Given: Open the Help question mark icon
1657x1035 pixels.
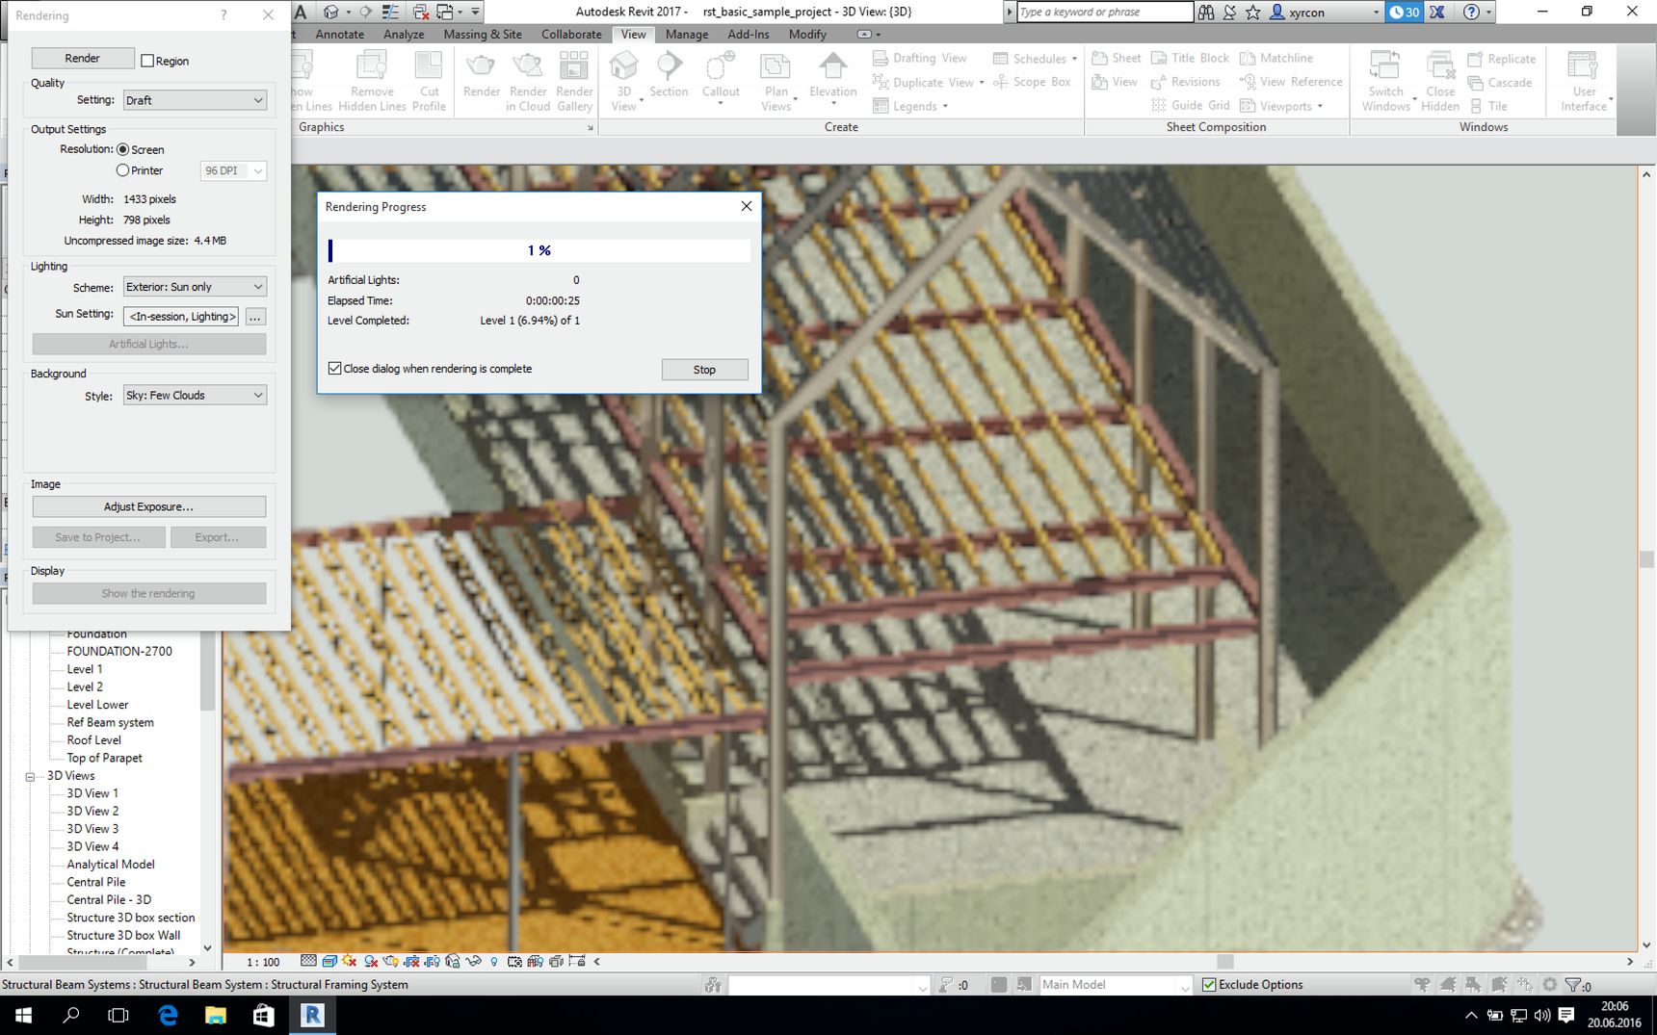Looking at the screenshot, I should tap(1471, 13).
